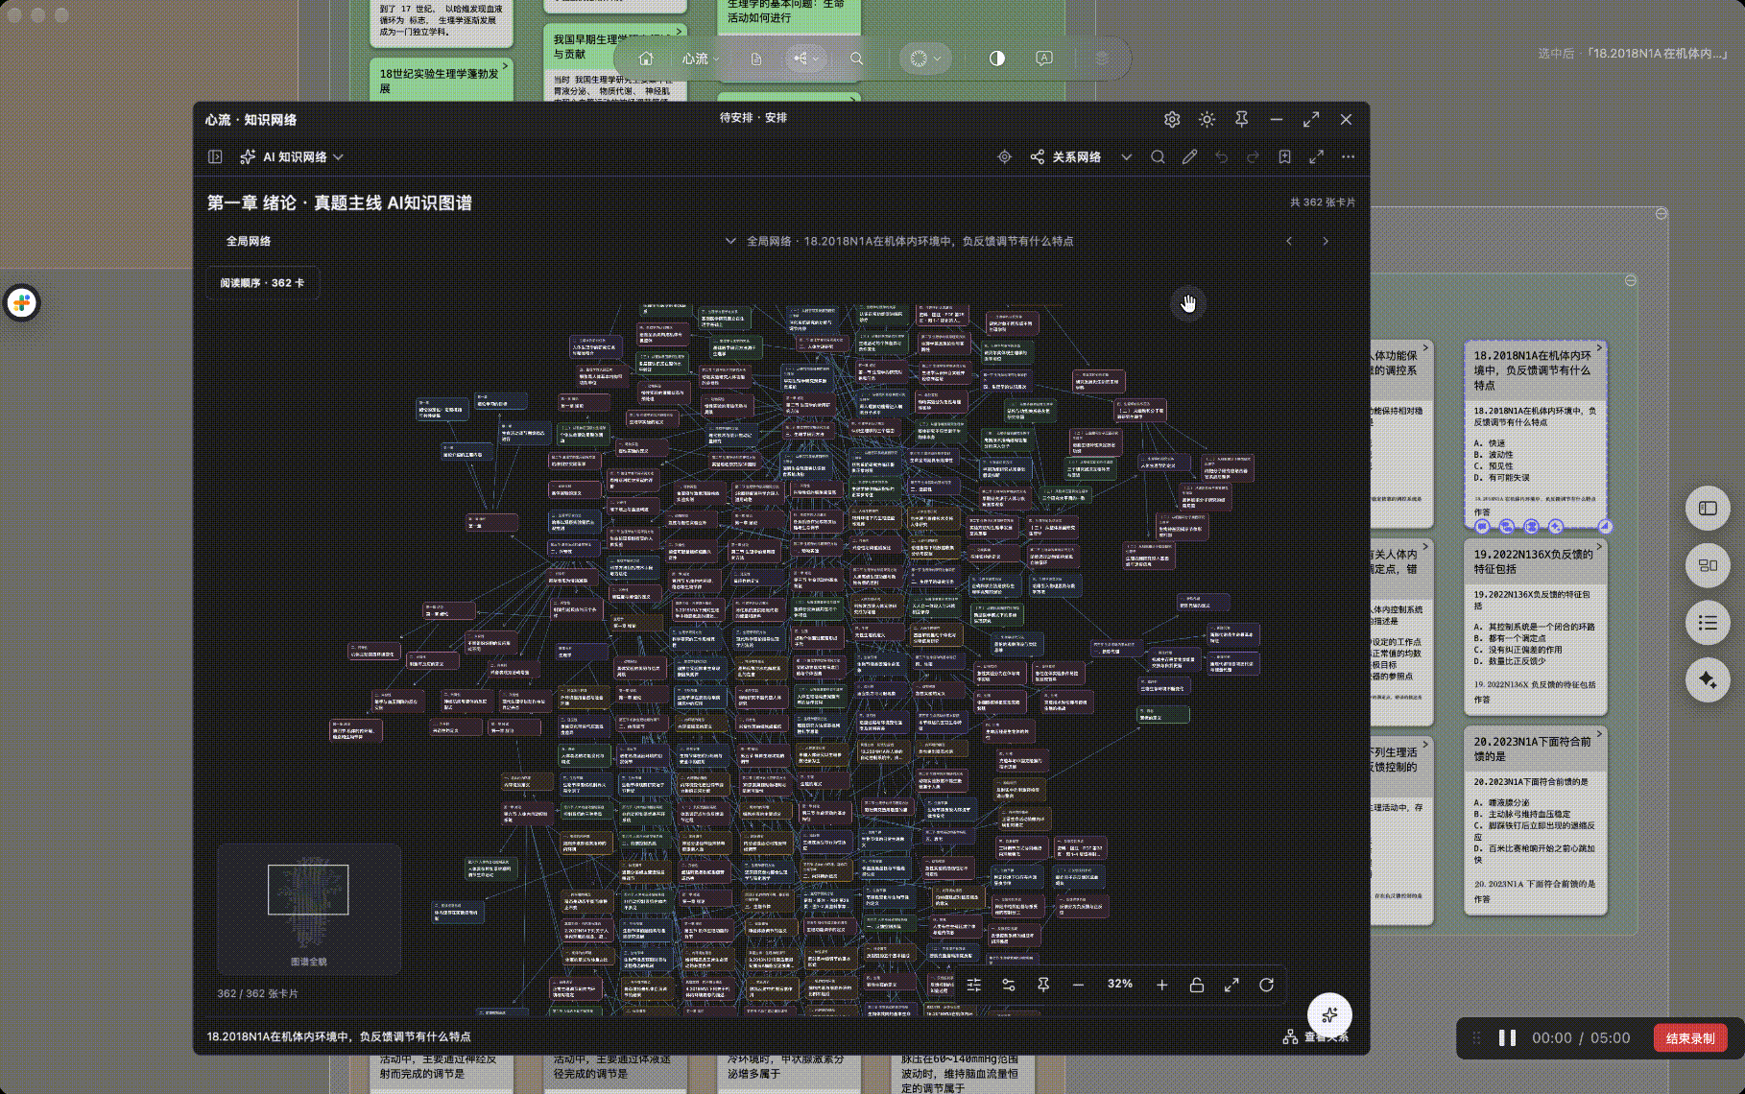Image resolution: width=1745 pixels, height=1094 pixels.
Task: Pin graph nodes using the bottom toolbar pin
Action: pos(1043,985)
